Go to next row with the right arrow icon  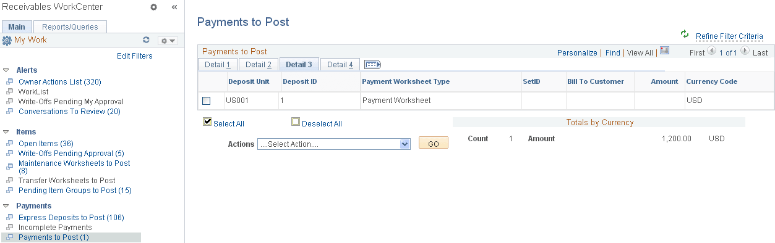pos(745,51)
